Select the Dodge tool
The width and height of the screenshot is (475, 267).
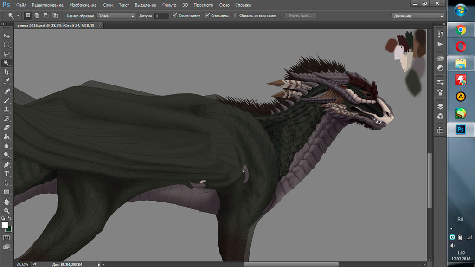[x=6, y=155]
